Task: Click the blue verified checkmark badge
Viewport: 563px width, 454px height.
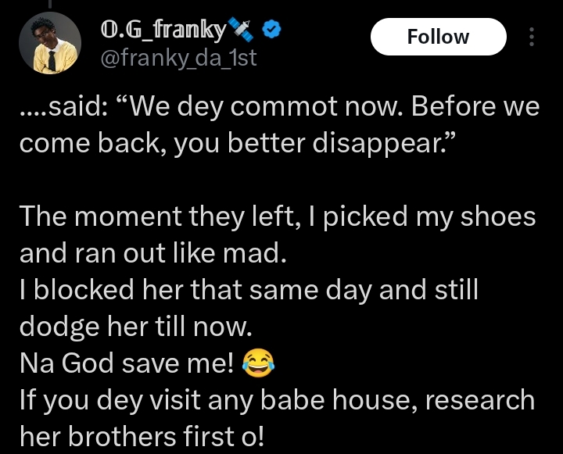Action: click(271, 31)
